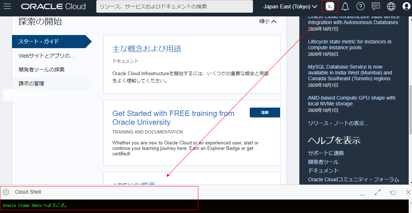Click the 2020年10月6日 date text
The height and width of the screenshot is (213, 412).
[323, 54]
